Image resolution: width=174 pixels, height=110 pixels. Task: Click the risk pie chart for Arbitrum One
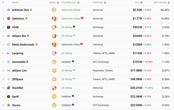point(54,10)
